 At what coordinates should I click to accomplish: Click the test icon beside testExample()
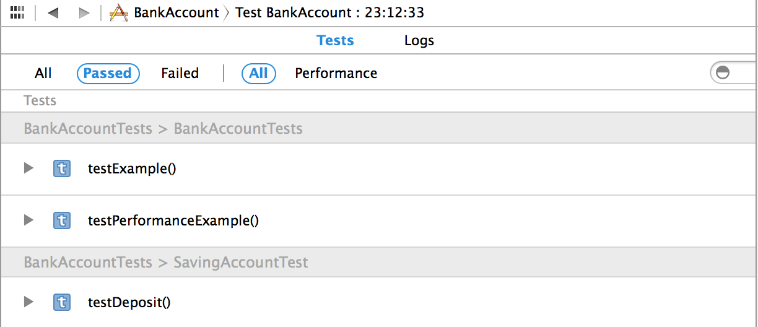tap(62, 168)
